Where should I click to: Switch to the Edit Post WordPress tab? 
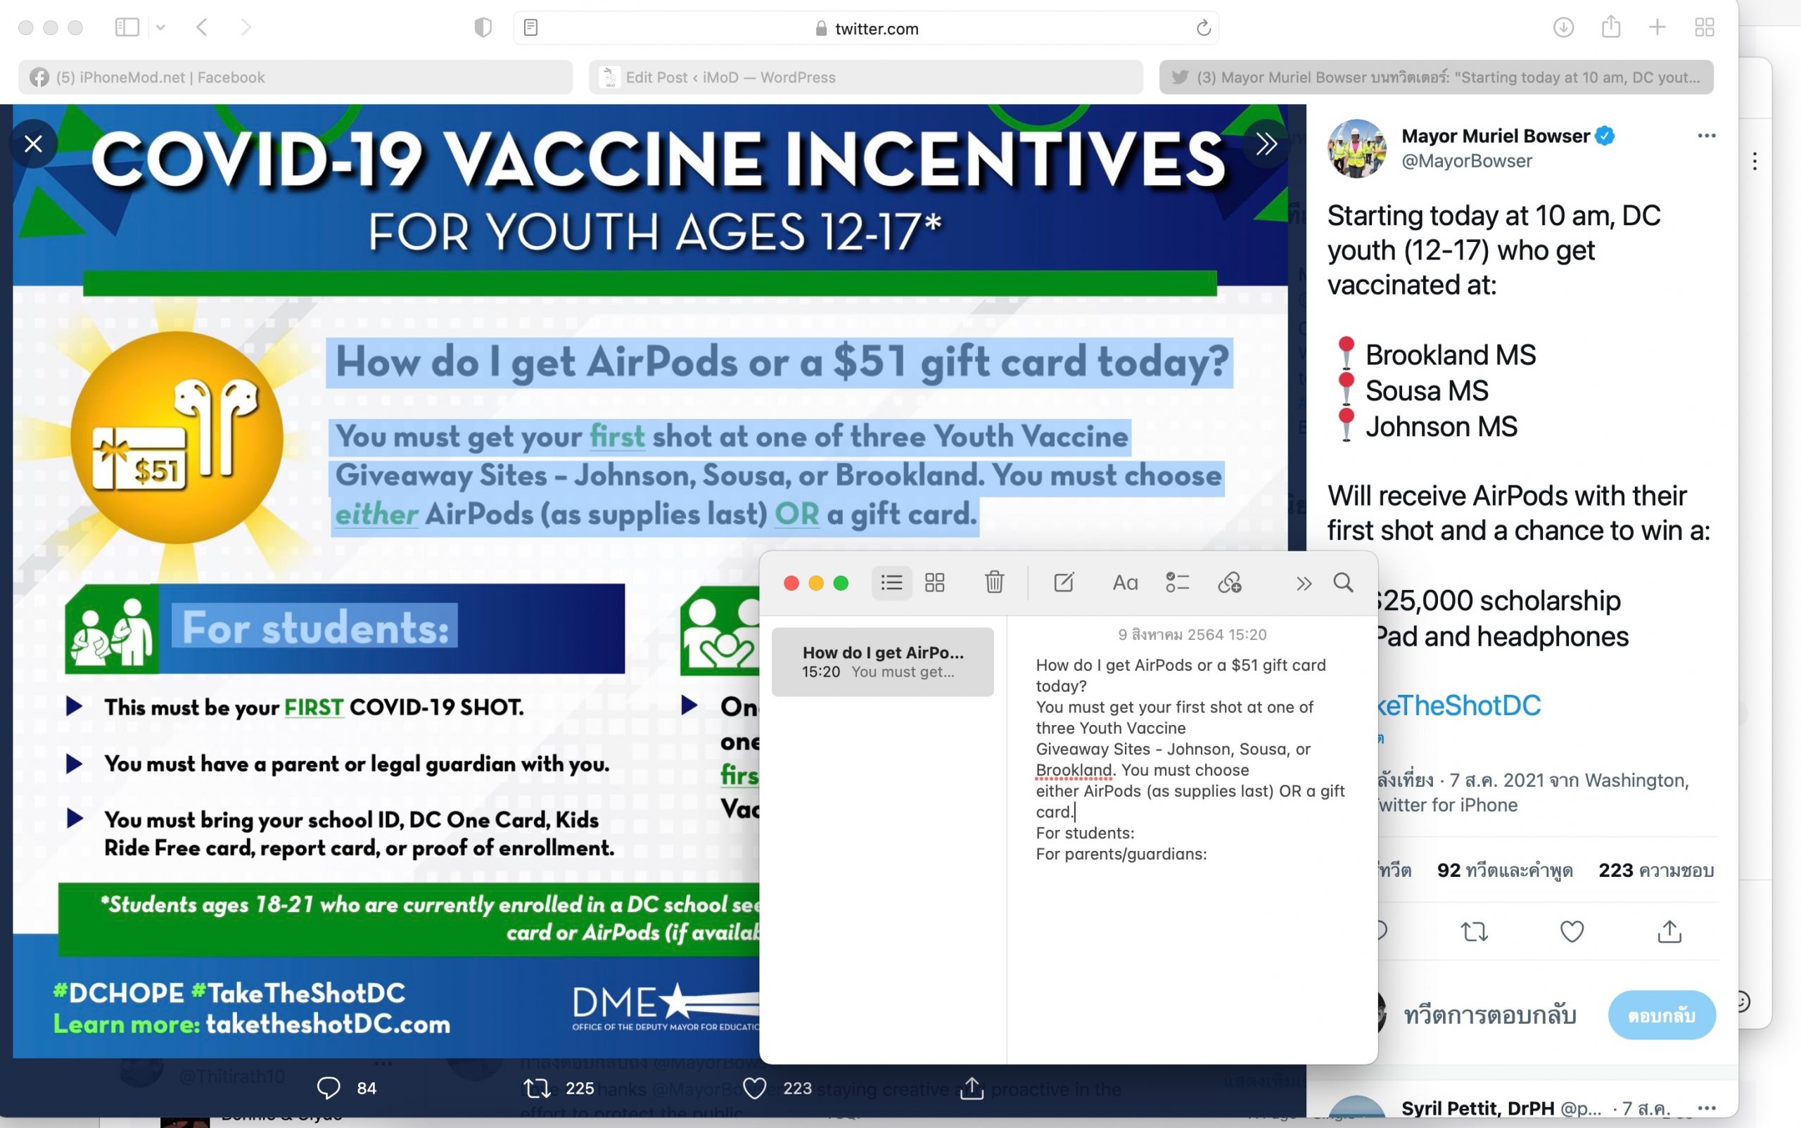click(865, 77)
